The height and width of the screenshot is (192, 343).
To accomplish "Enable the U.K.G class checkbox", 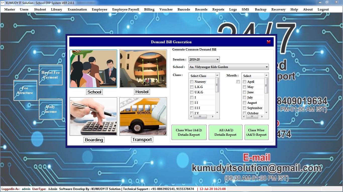I will click(192, 92).
